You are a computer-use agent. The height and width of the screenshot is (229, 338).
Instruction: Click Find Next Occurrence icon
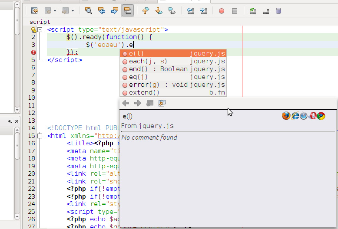[115, 10]
